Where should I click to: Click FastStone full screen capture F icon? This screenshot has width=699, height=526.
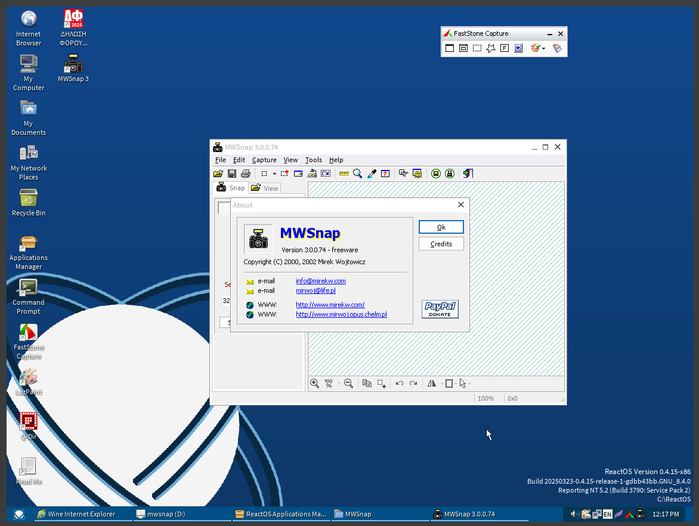[x=505, y=48]
